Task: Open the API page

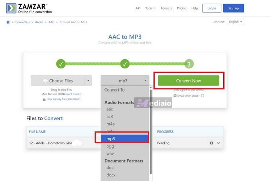Action: coord(138,8)
